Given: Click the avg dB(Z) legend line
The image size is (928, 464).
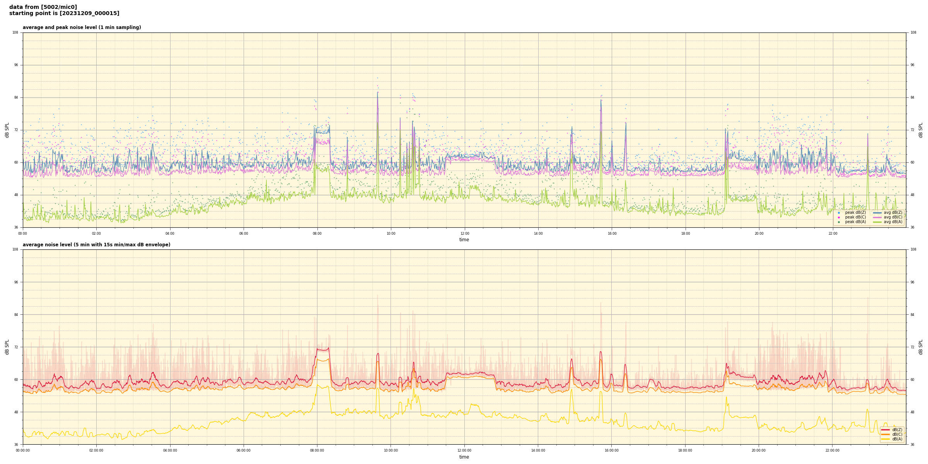Looking at the screenshot, I should (877, 213).
